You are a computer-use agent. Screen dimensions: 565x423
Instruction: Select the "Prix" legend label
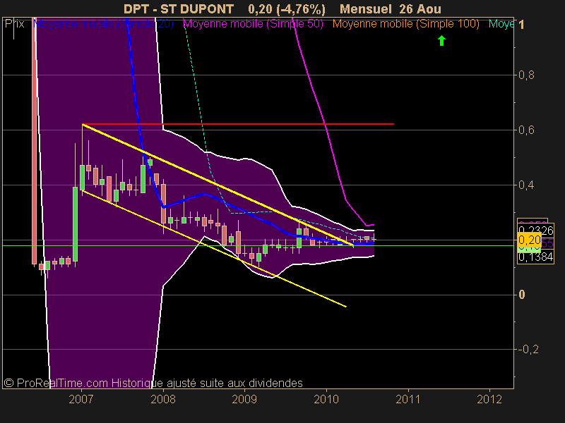(x=14, y=24)
